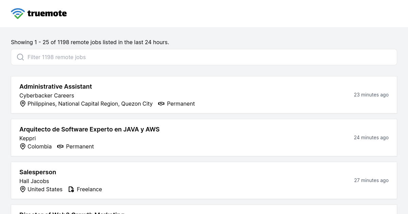The width and height of the screenshot is (408, 214).
Task: Click the location pin next to Colombia
Action: (23, 146)
